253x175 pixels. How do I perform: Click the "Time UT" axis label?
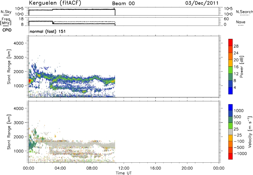[124, 173]
